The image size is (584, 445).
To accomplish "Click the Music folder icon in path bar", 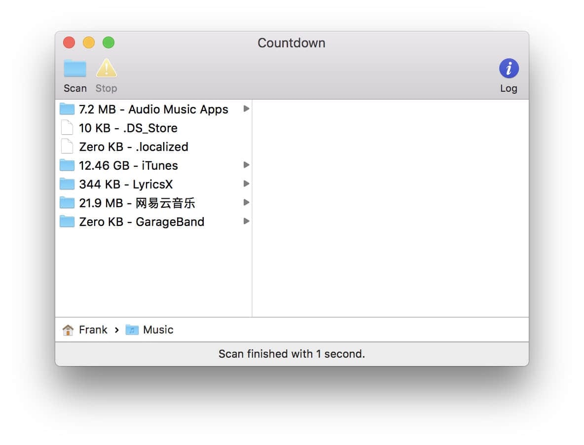I will pyautogui.click(x=132, y=330).
